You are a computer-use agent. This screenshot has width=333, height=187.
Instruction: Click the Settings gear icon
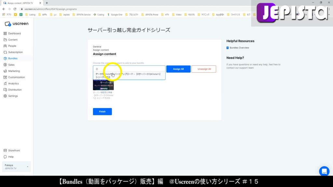coord(5,96)
